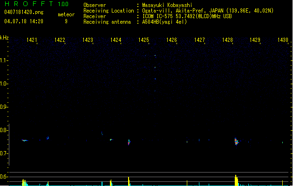Click the meteor echo before 1421

click(25, 140)
